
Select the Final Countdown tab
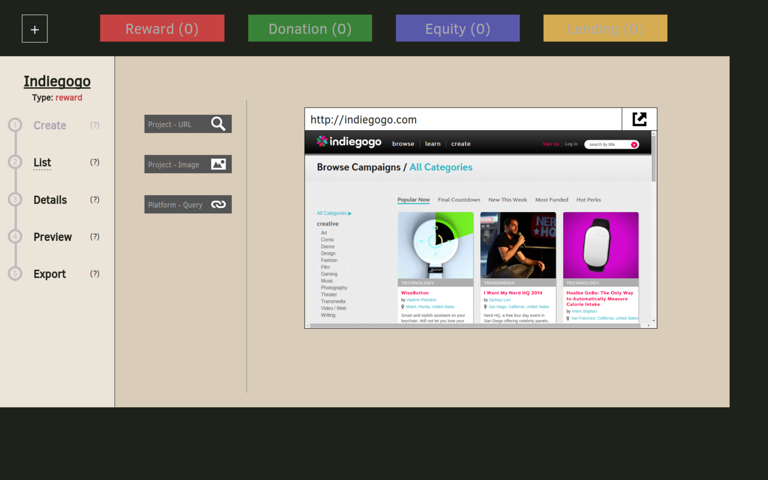[459, 200]
